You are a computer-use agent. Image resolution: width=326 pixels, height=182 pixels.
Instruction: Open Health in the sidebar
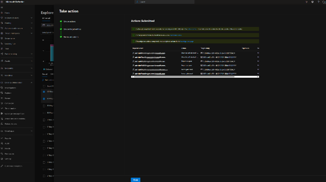(7, 149)
